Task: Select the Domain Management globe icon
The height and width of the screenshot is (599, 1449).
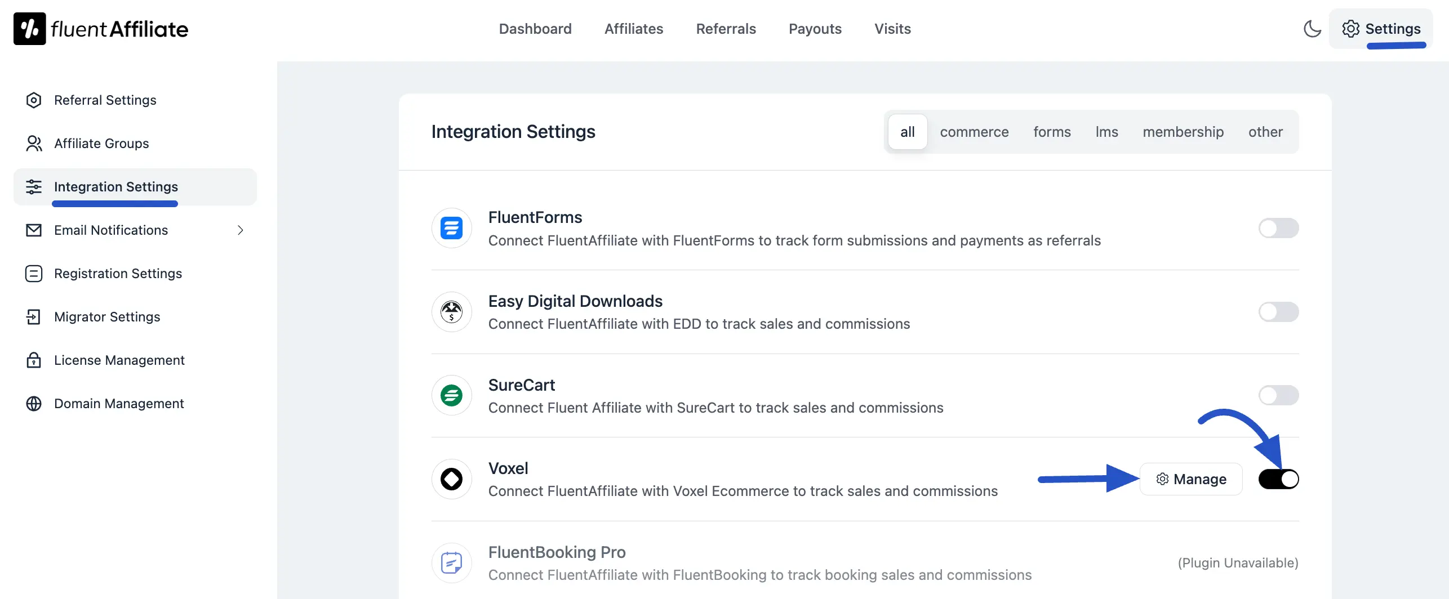Action: [x=34, y=403]
